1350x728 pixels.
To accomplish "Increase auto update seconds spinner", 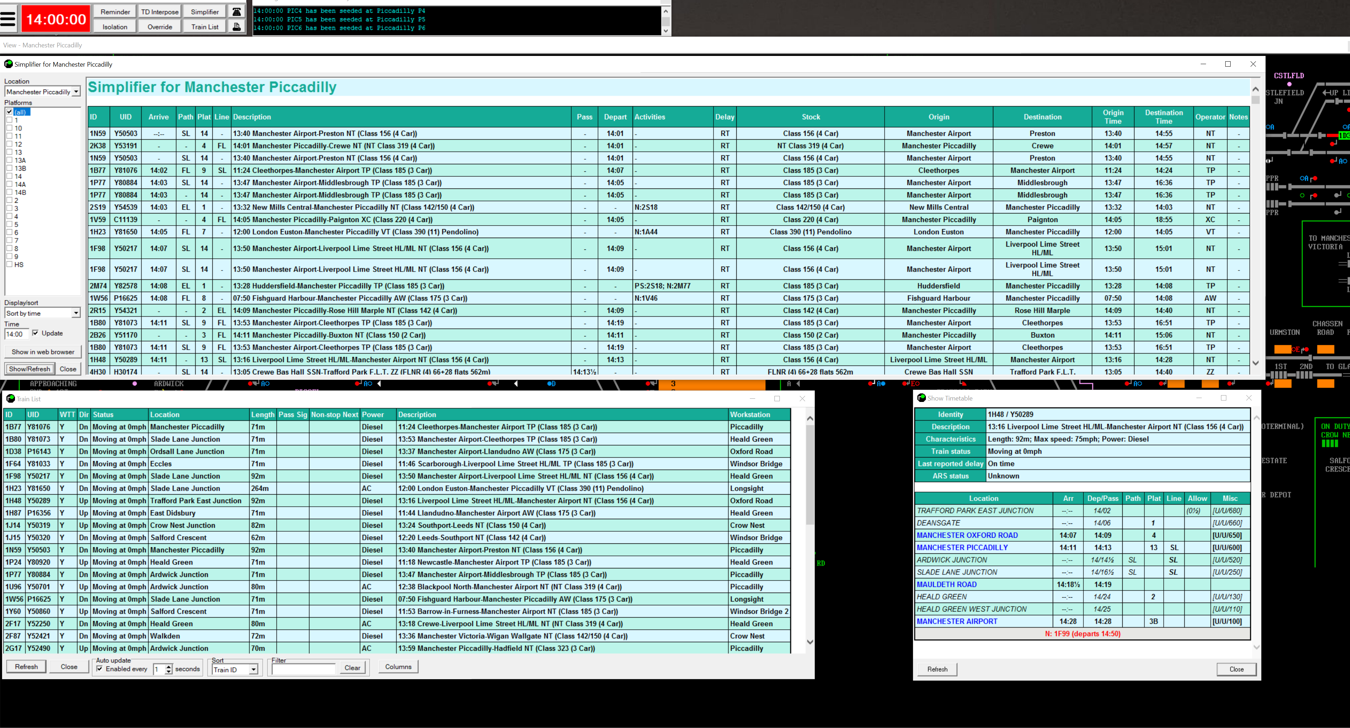I will click(x=168, y=667).
